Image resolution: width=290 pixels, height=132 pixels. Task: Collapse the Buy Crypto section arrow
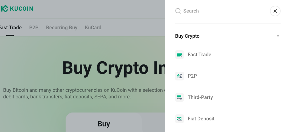point(278,36)
